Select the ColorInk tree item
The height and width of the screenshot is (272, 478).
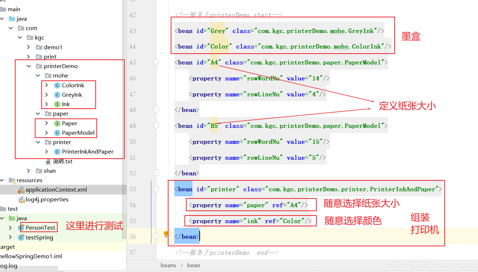tap(73, 85)
